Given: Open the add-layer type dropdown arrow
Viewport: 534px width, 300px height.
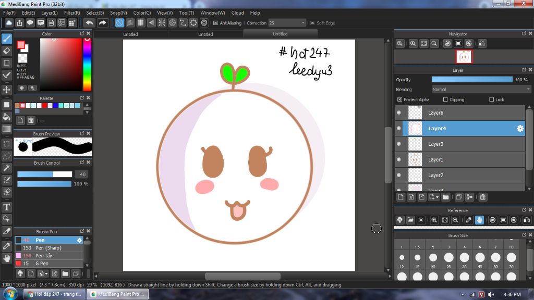Looking at the screenshot, I should pos(437,197).
